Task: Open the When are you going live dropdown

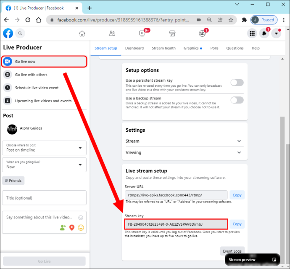Action: tap(44, 165)
